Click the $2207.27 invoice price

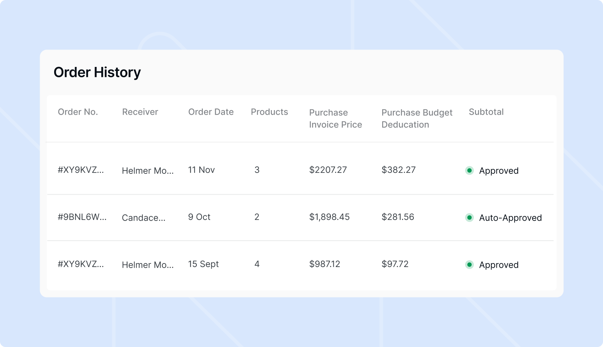coord(328,170)
